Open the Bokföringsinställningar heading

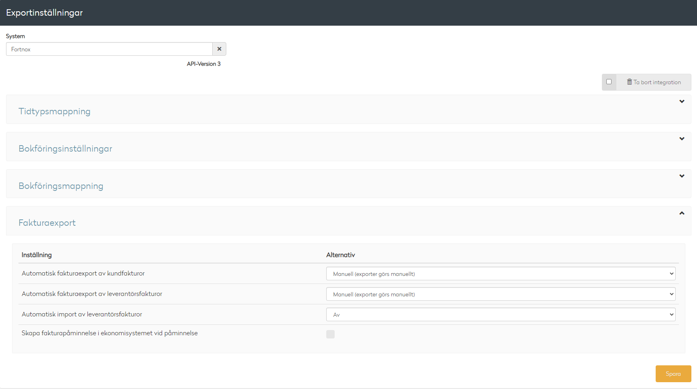[65, 148]
